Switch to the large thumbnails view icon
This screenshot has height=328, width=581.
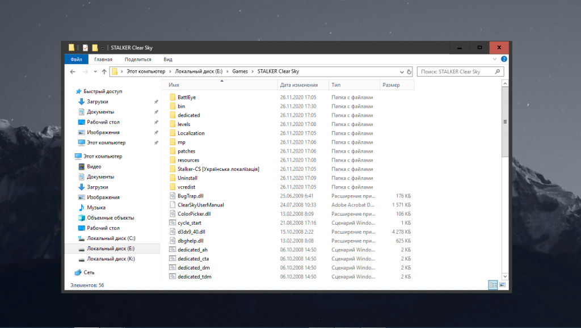(501, 285)
